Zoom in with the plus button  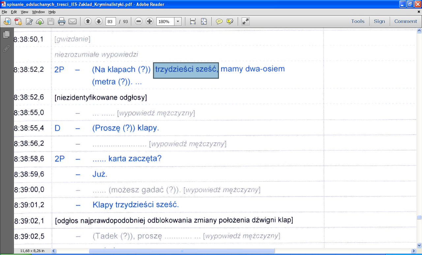point(150,21)
